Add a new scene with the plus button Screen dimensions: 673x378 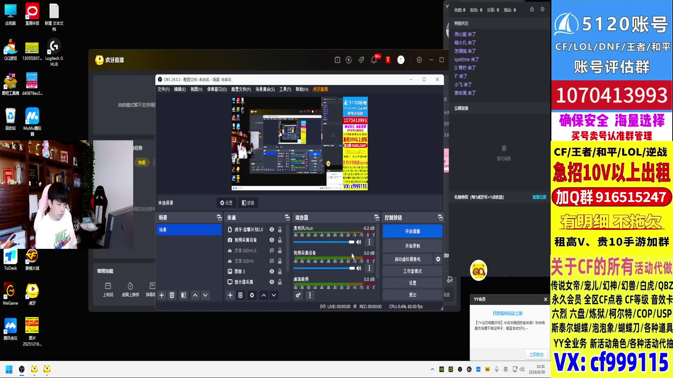pos(162,295)
